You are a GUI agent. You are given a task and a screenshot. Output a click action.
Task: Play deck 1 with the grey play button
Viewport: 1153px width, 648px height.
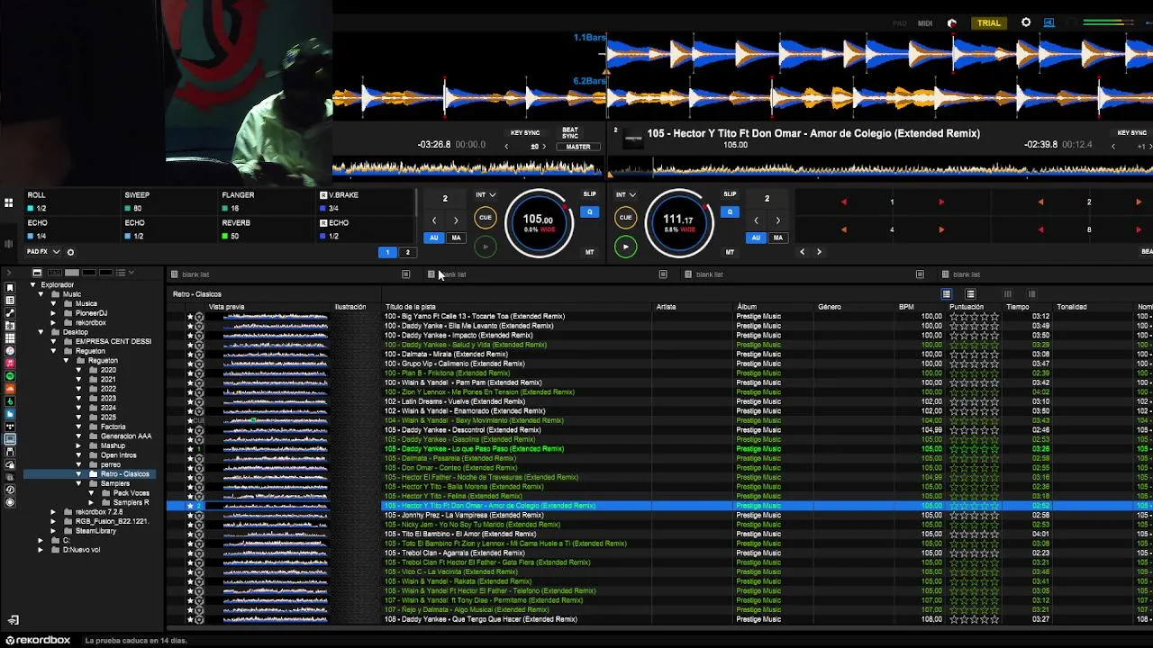485,247
